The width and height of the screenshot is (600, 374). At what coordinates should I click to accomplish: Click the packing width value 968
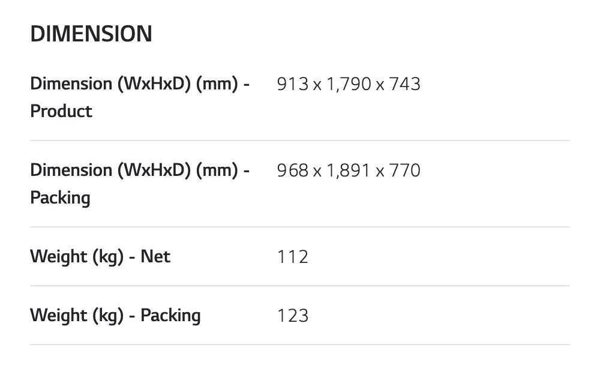click(x=293, y=170)
